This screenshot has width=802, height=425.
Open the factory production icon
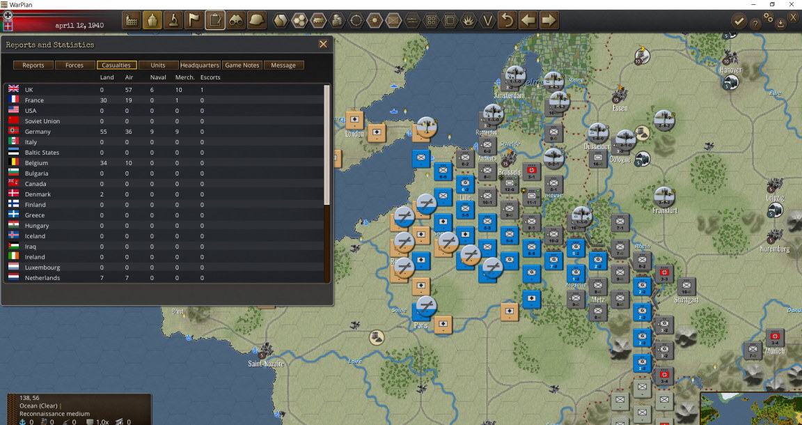coord(132,21)
